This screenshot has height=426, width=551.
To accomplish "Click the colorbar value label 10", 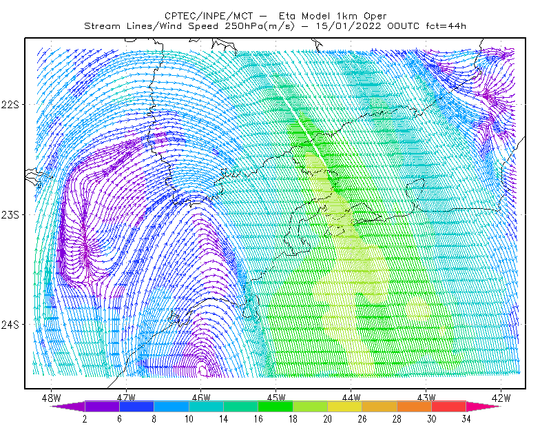I will [189, 419].
